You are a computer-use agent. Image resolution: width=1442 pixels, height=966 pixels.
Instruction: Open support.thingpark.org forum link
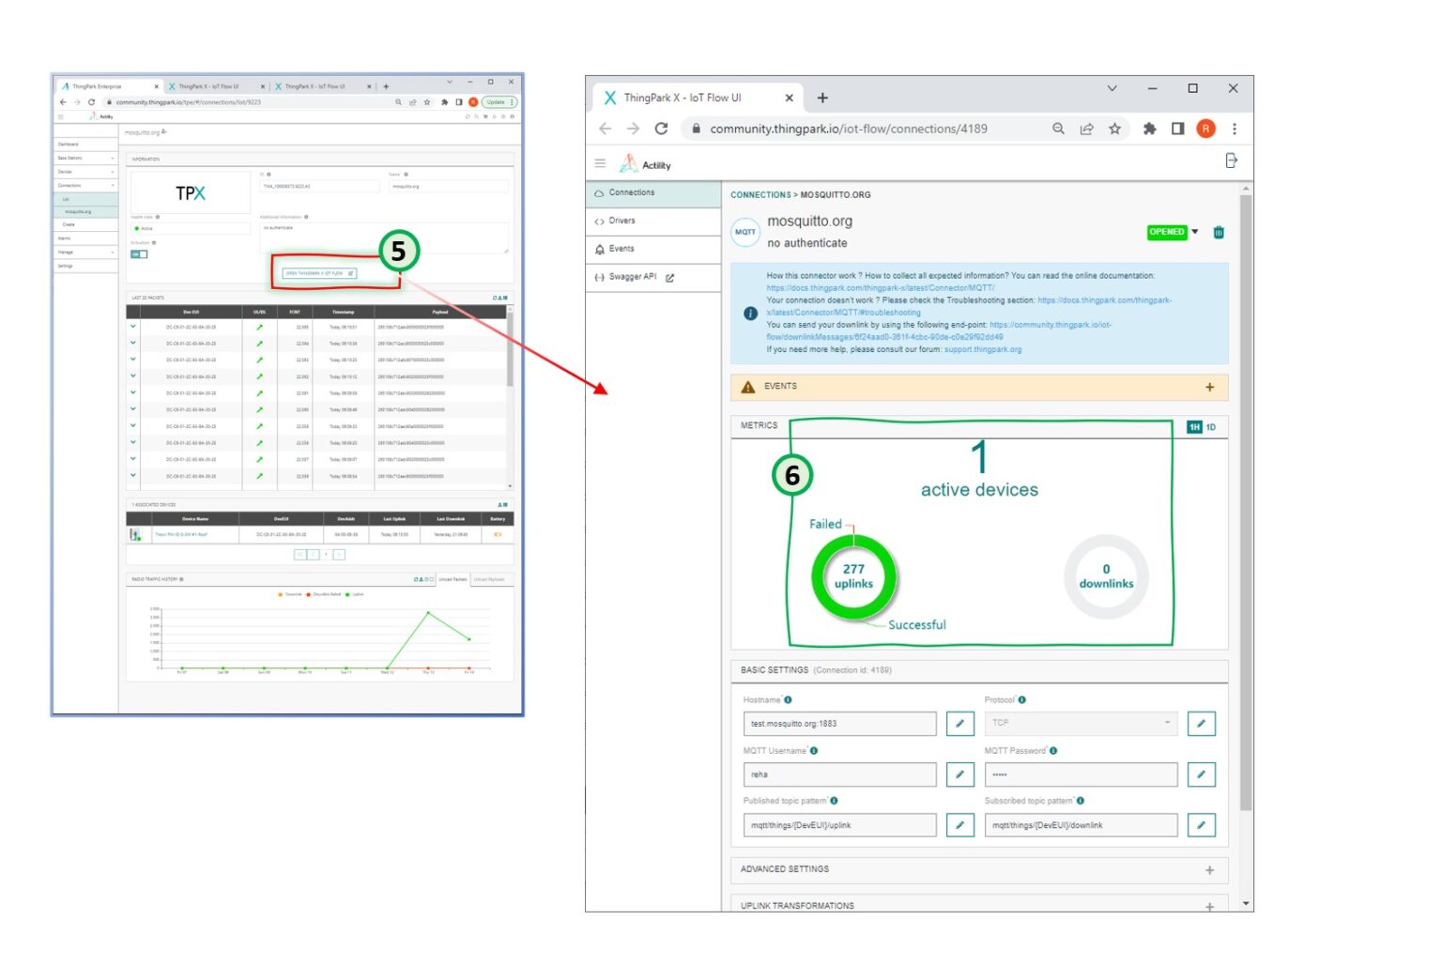point(983,349)
